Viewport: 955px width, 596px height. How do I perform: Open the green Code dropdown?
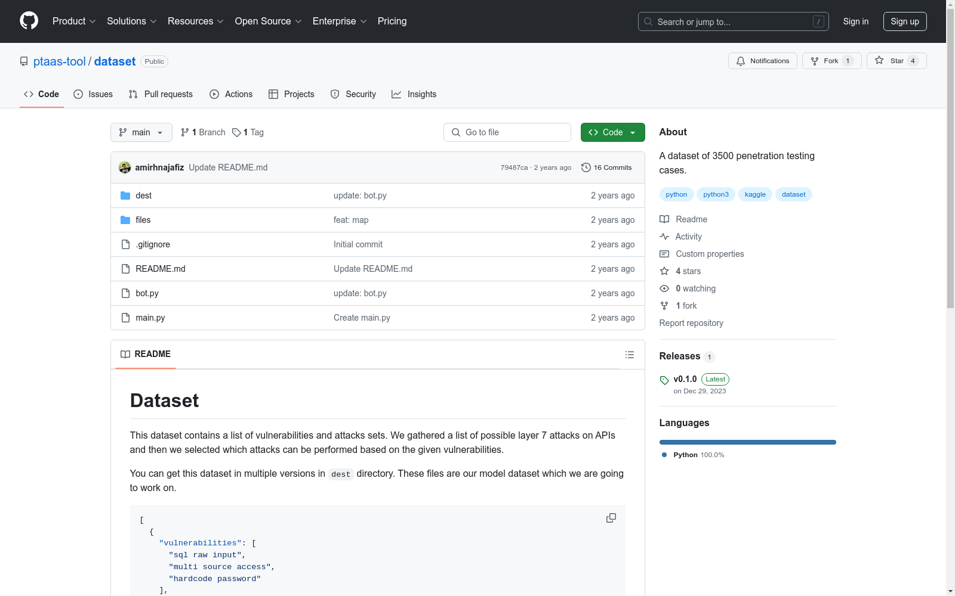click(x=612, y=132)
